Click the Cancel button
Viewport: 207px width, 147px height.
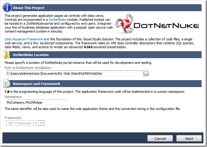[x=160, y=139]
